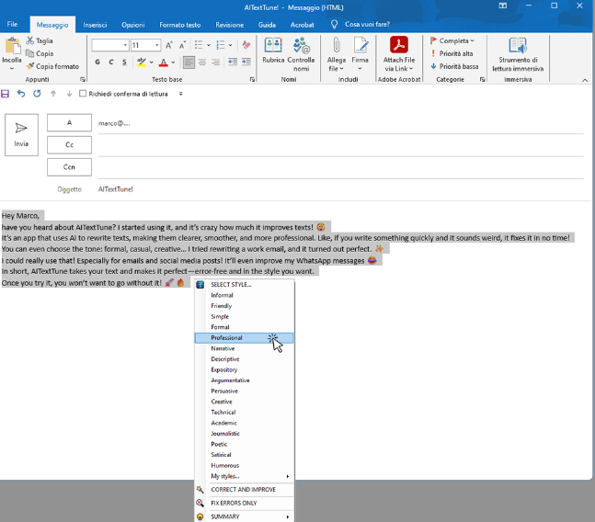Click the Oggetto subject field
The height and width of the screenshot is (522, 595).
340,188
